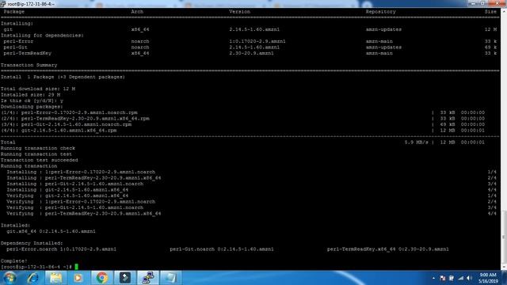Click the 'Is this ok [y/d/N]: y' line

pos(32,101)
